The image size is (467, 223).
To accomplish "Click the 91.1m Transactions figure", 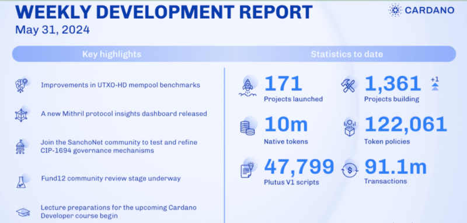I will [395, 167].
